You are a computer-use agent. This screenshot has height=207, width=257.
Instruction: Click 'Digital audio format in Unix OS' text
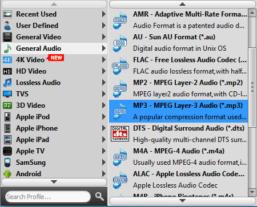pyautogui.click(x=179, y=48)
